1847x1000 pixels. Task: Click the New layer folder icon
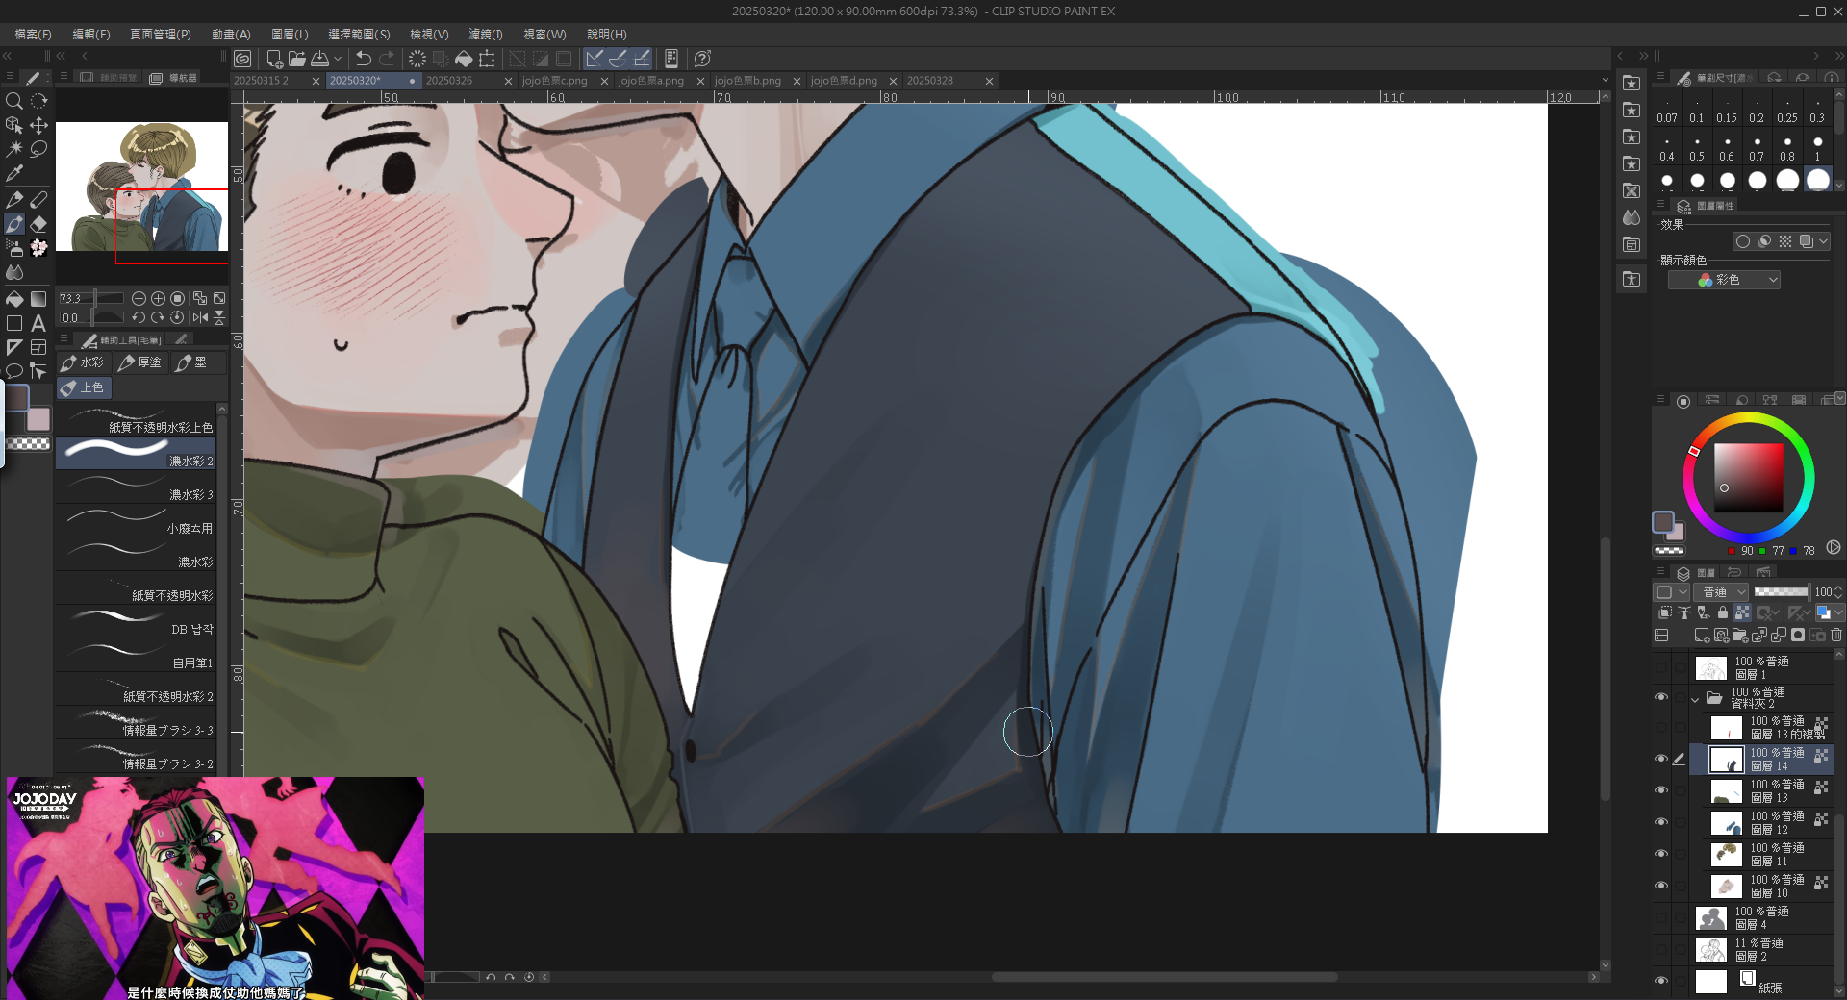[1740, 636]
